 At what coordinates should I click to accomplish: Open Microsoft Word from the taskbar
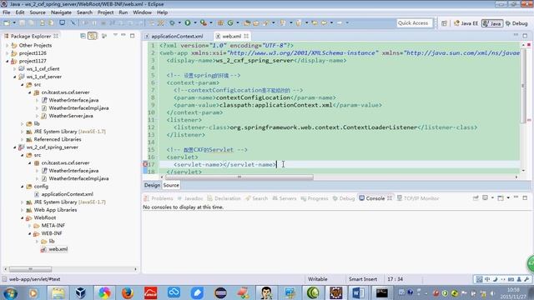358,292
